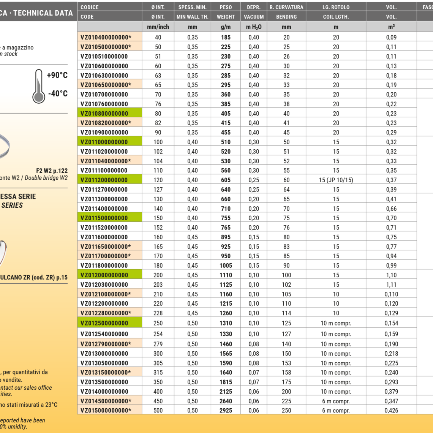Viewport: 433px width, 433px height.
Task: Click the 15 (JP 10/15) coil length cell
Action: click(336, 180)
